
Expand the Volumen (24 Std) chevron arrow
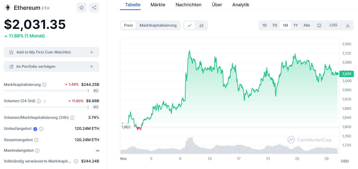point(45,101)
